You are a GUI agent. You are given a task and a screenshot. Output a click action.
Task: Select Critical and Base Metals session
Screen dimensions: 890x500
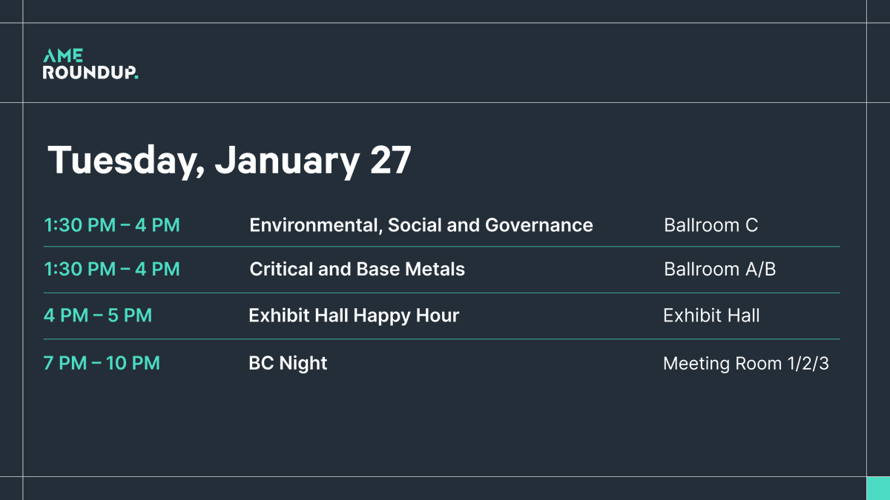pyautogui.click(x=357, y=269)
